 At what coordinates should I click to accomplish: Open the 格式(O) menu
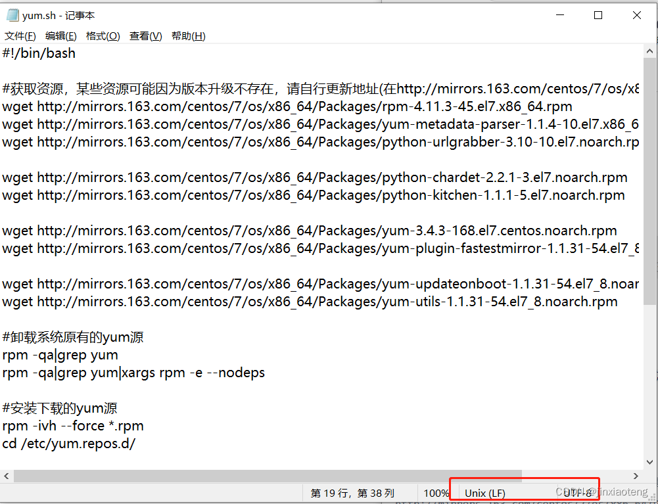103,36
